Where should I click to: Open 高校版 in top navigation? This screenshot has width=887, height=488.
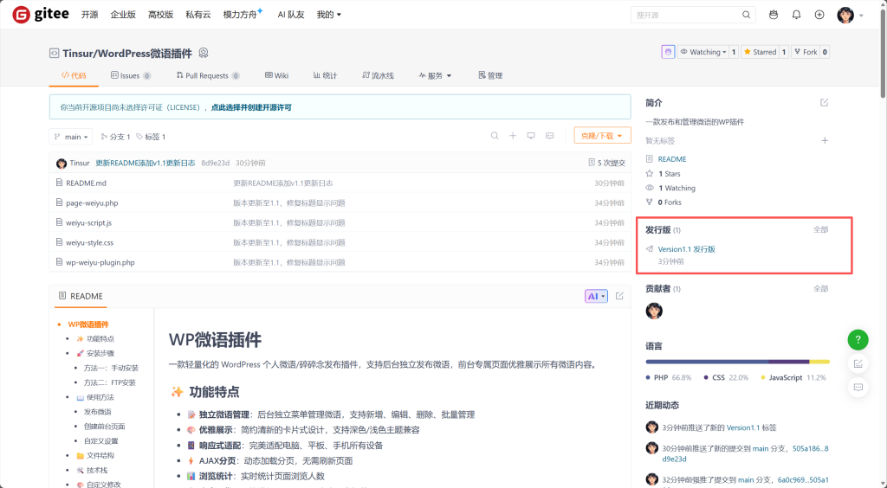pyautogui.click(x=160, y=15)
